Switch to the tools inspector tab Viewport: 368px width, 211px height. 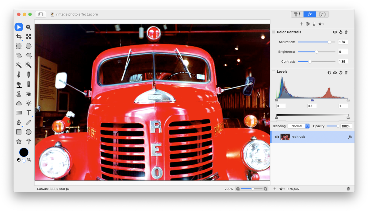[297, 14]
